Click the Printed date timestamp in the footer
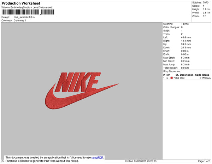The image size is (212, 164). [x=141, y=161]
